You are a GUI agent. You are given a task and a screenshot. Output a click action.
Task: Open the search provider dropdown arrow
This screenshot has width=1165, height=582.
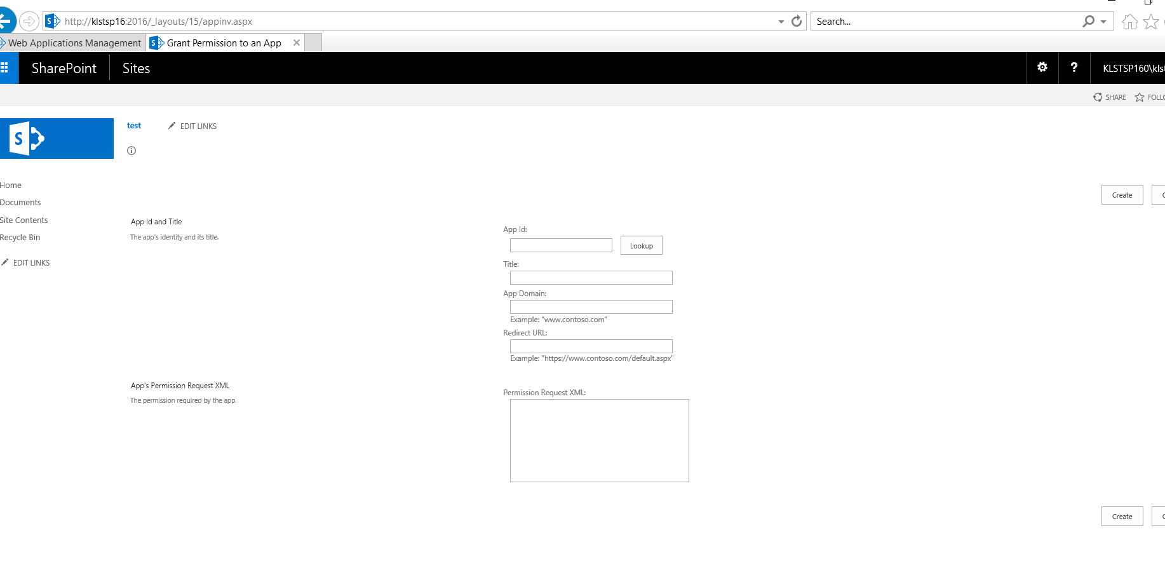click(x=1103, y=22)
